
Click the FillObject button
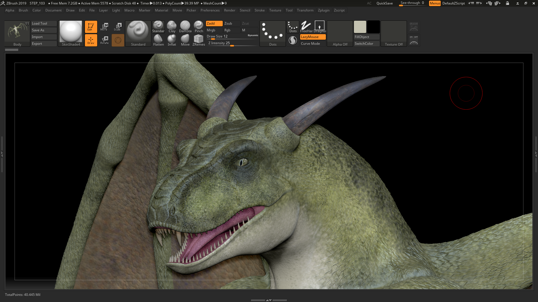coord(366,37)
